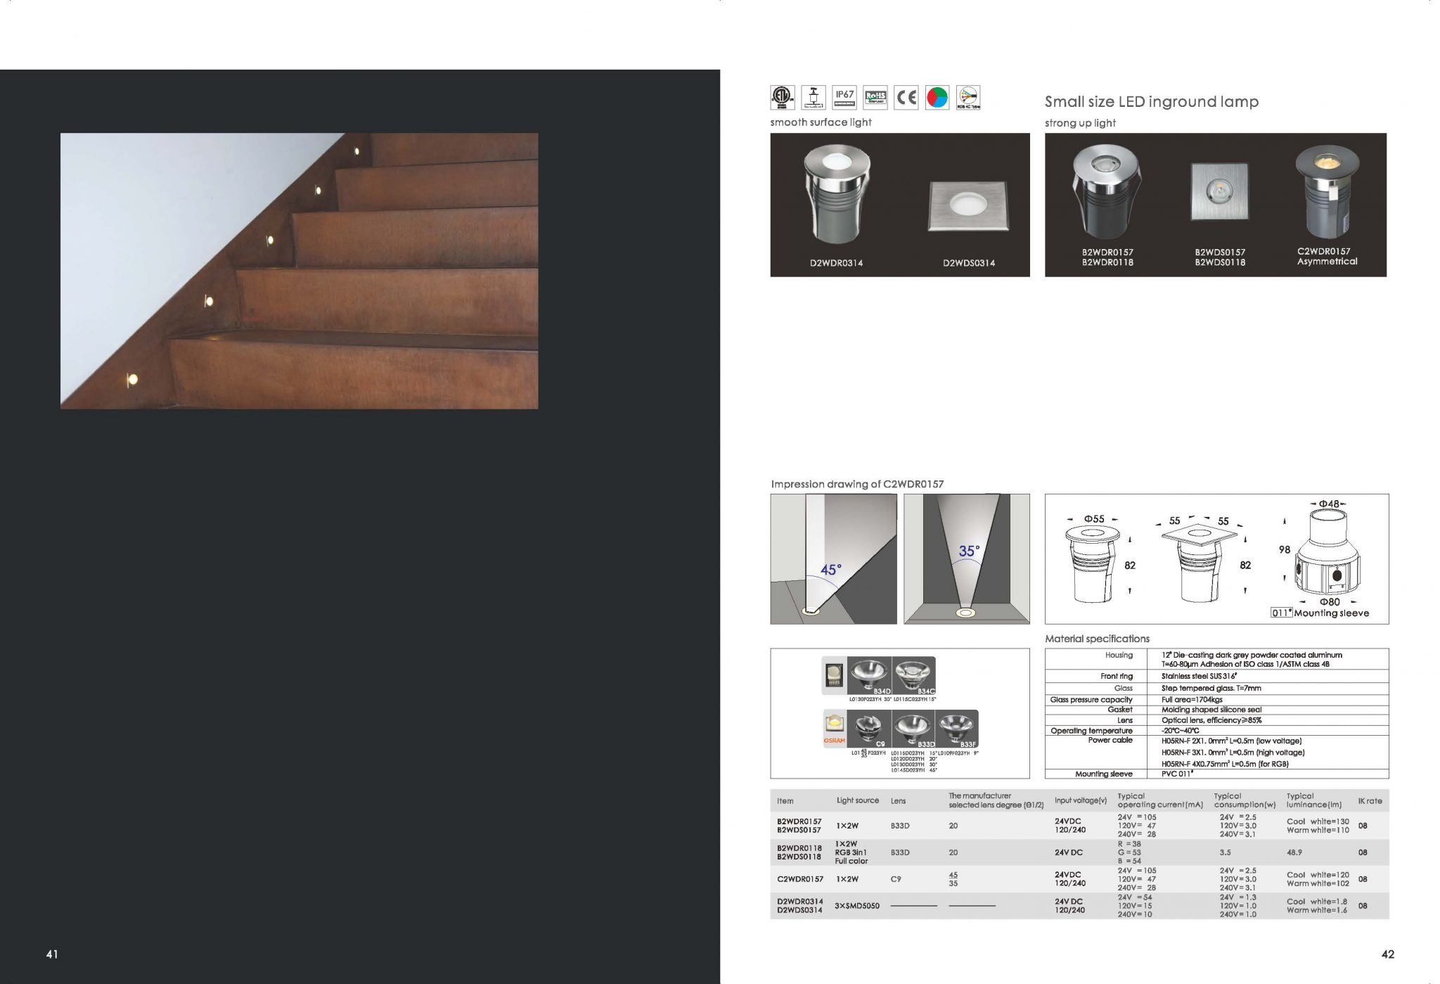
Task: Click the D2WDS0314 square lamp photo
Action: pos(968,206)
